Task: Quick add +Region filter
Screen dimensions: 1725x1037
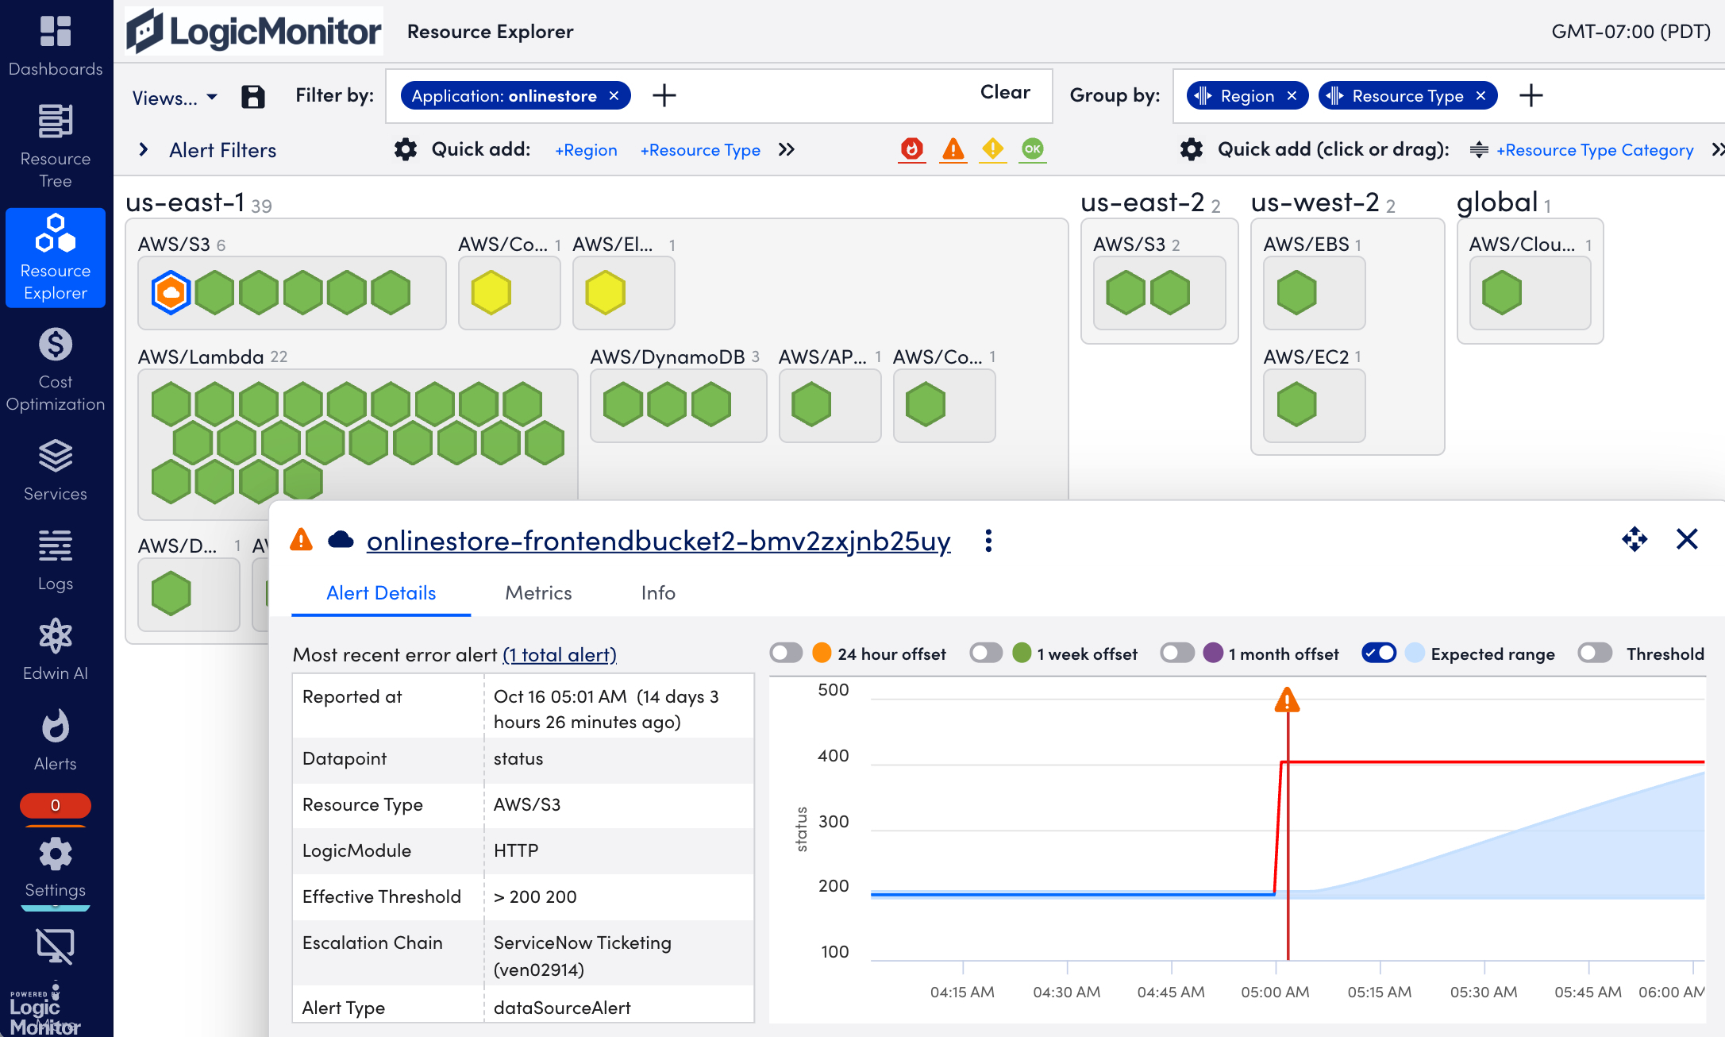Action: point(586,150)
